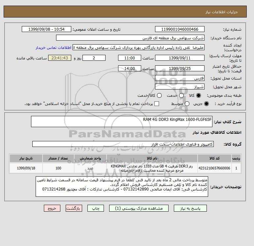Click the goods group field کامپیوتر و فناوری اطلاعات

pyautogui.click(x=123, y=144)
